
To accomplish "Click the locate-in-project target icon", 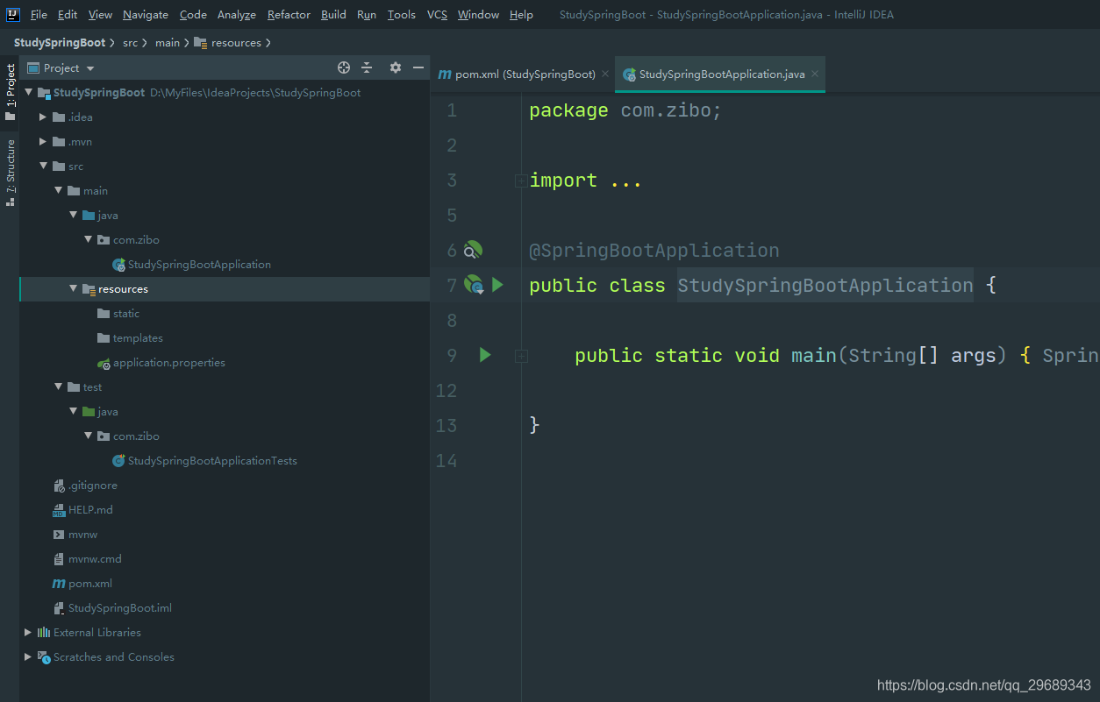I will tap(344, 67).
